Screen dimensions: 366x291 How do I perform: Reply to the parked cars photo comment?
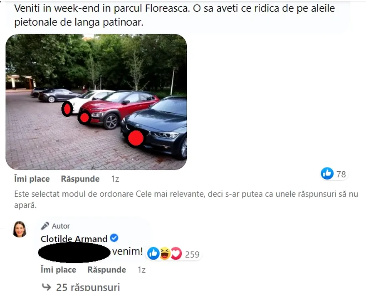(80, 179)
